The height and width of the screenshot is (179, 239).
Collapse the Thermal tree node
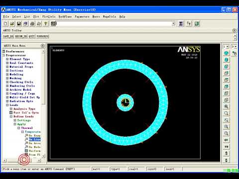coord(19,128)
